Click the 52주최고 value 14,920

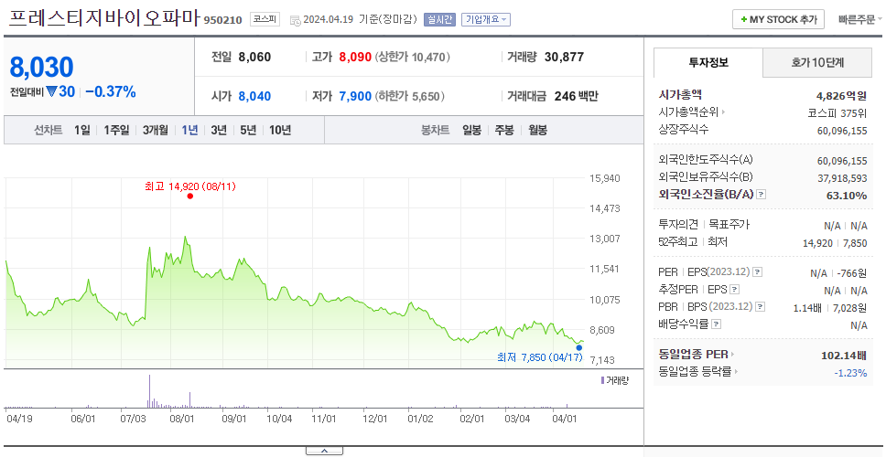click(817, 243)
